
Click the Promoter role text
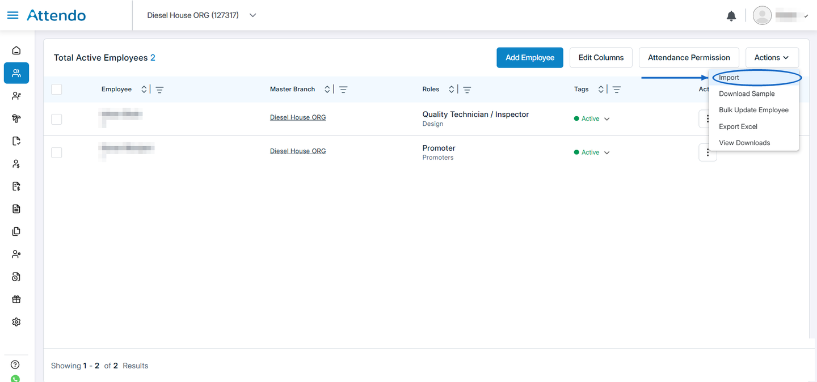tap(439, 148)
